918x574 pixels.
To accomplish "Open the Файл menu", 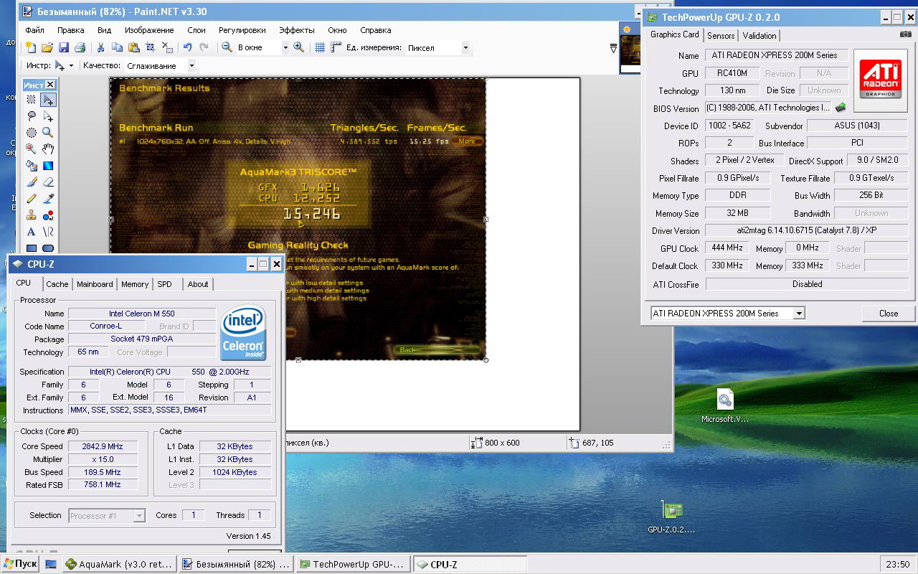I will (34, 30).
